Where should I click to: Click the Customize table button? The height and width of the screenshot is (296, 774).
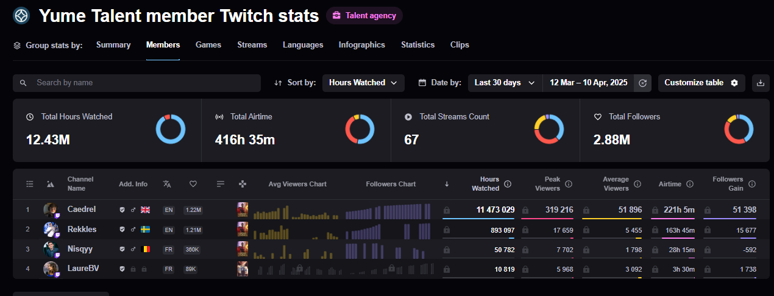pyautogui.click(x=701, y=83)
